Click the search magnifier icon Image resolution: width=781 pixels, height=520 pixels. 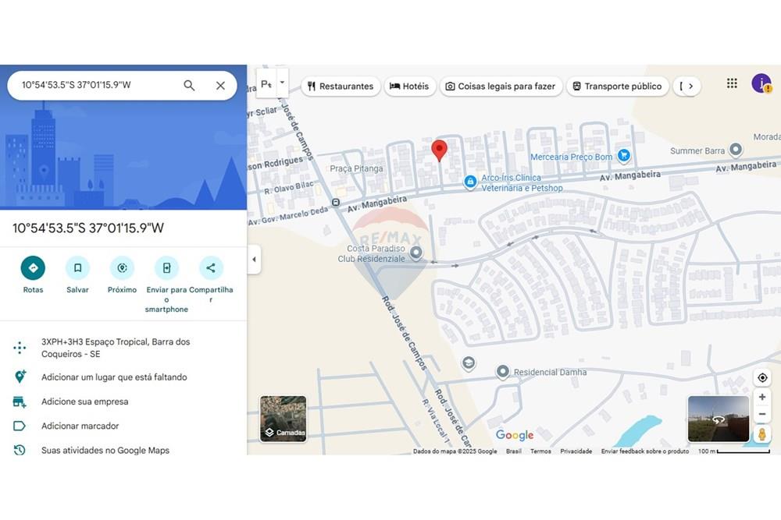(189, 86)
